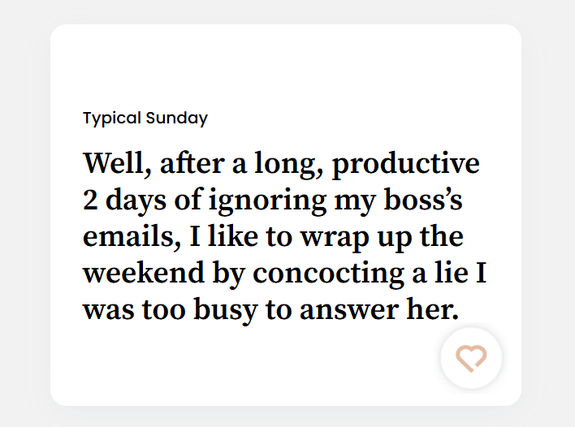Image resolution: width=575 pixels, height=427 pixels.
Task: Click the white circle around the heart
Action: [x=471, y=358]
